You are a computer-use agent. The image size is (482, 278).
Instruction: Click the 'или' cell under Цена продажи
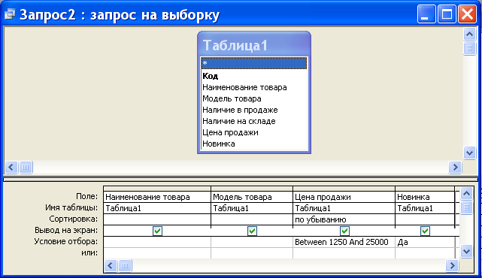[x=344, y=253]
